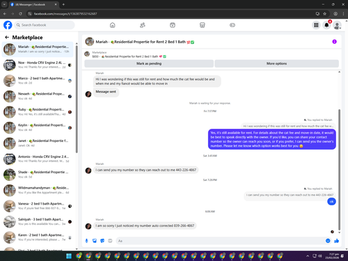Open a new browser tab
Viewport: 348px width, 261px height.
click(x=63, y=4)
